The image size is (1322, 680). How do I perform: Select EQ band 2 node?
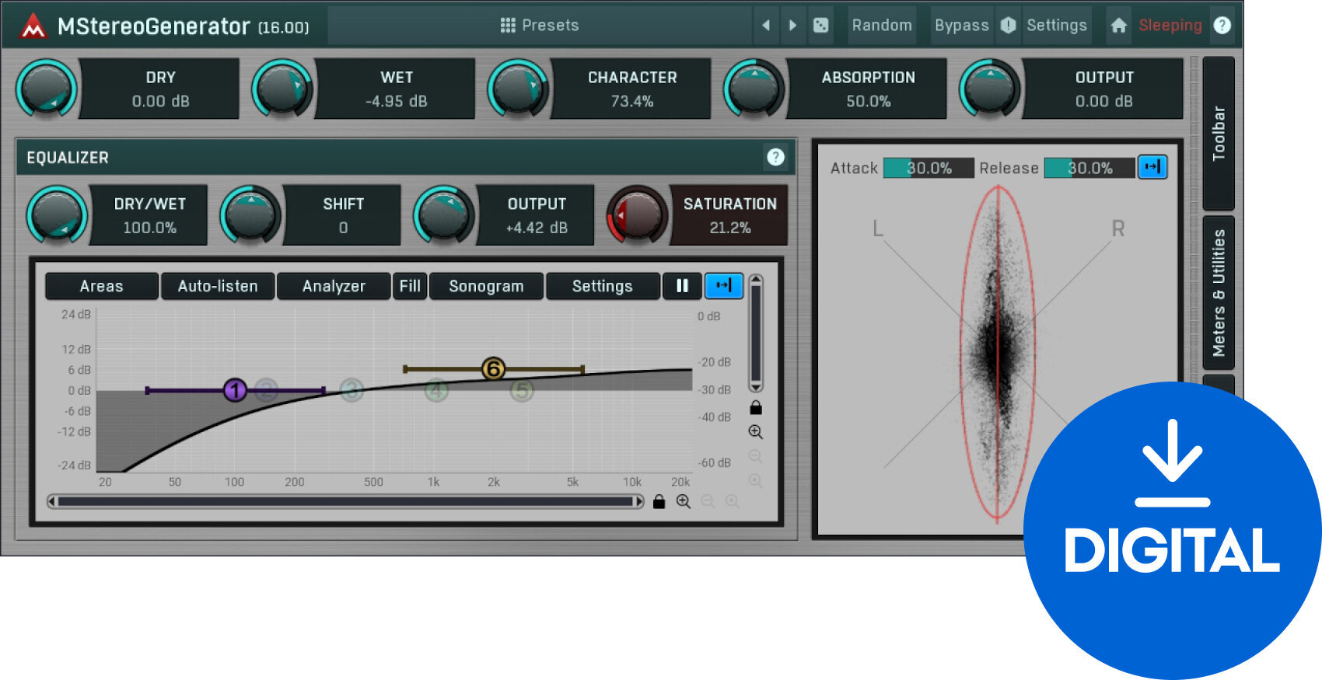tap(266, 390)
